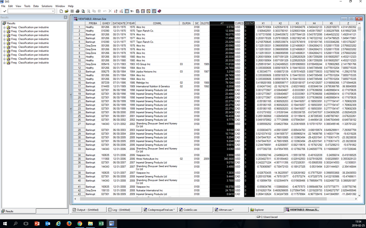The width and height of the screenshot is (366, 228).
Task: Click the Hold Column left toolbar icon
Action: click(137, 11)
